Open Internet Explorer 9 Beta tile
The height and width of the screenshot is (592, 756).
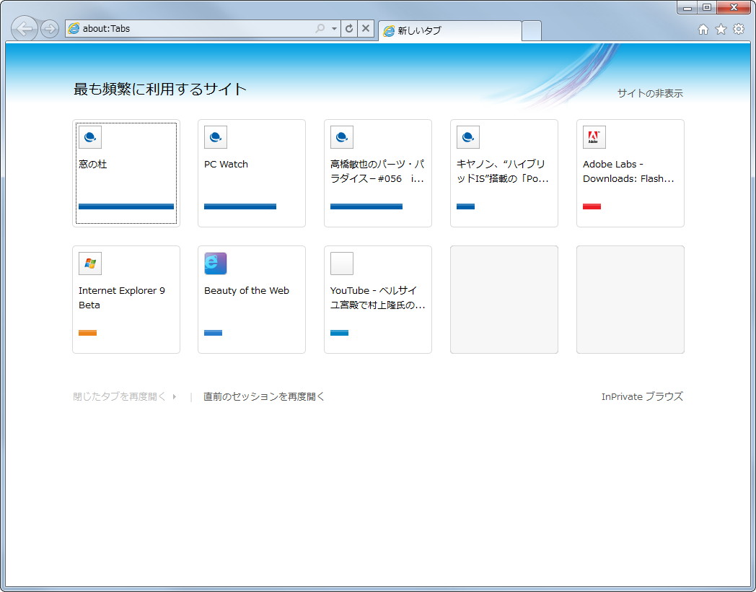(126, 300)
